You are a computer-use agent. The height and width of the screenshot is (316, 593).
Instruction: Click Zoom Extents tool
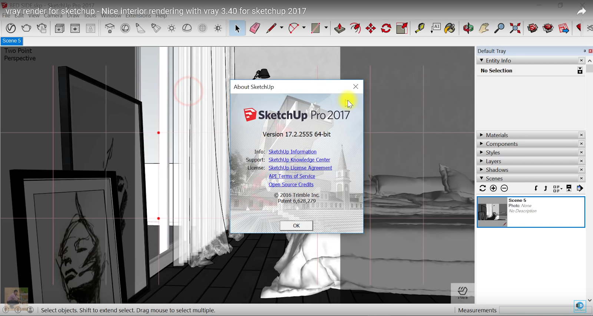click(515, 28)
